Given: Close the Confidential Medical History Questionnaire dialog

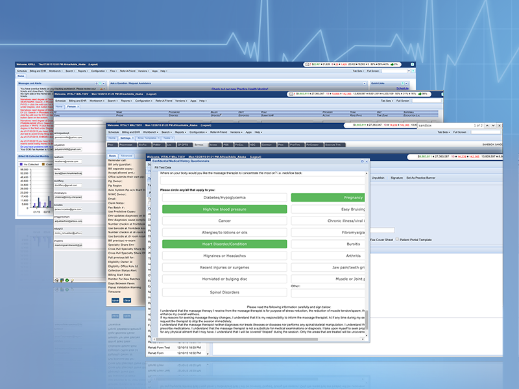Looking at the screenshot, I should click(x=367, y=161).
